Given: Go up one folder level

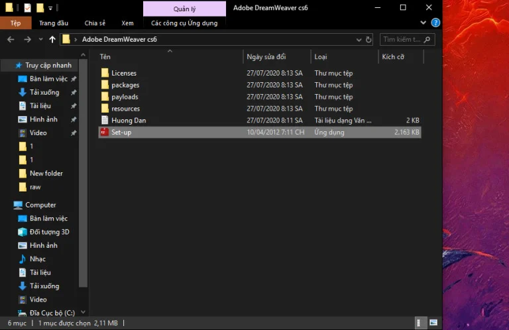Looking at the screenshot, I should [x=52, y=40].
